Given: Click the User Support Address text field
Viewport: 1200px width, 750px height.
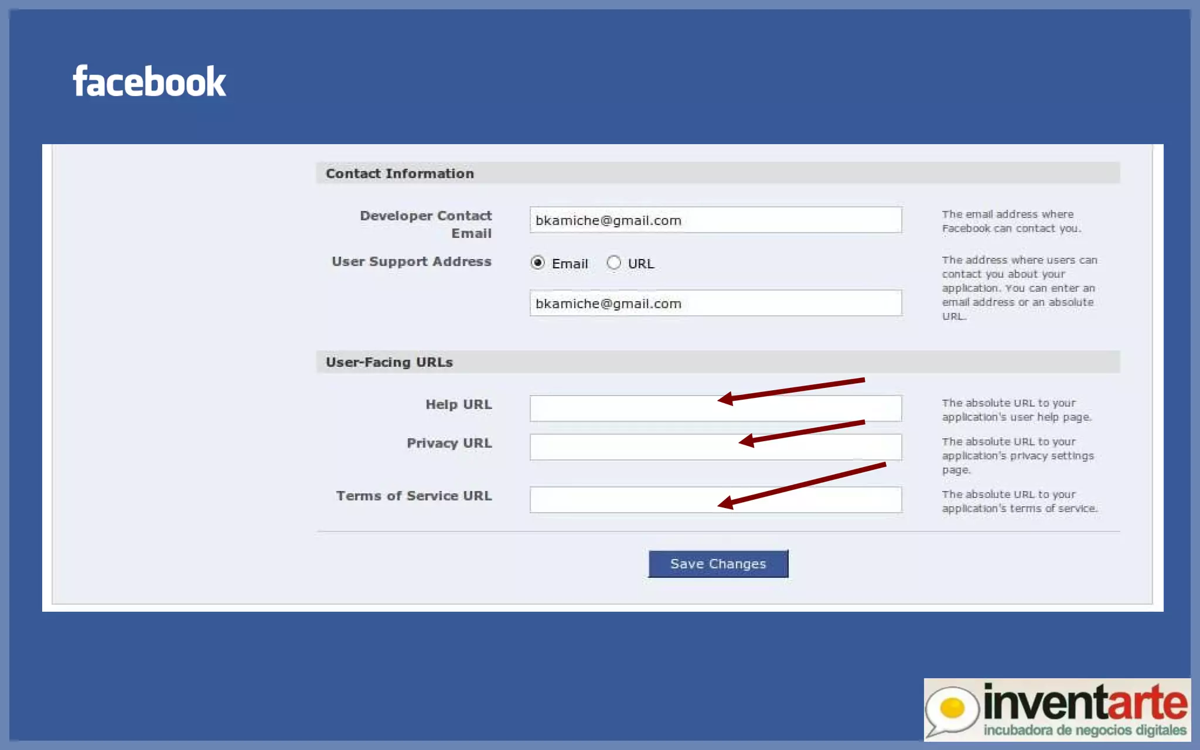Looking at the screenshot, I should coord(715,304).
